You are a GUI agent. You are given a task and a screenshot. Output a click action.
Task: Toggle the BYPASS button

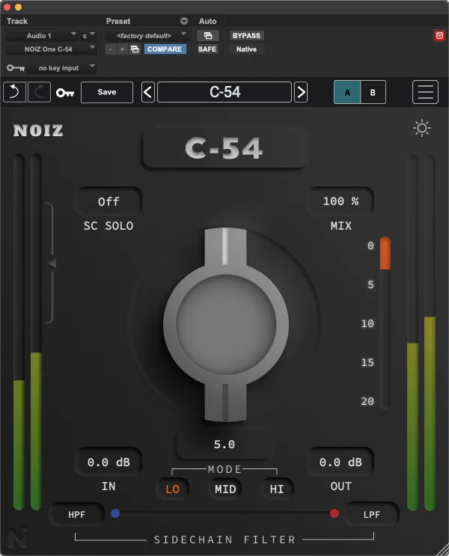(246, 35)
